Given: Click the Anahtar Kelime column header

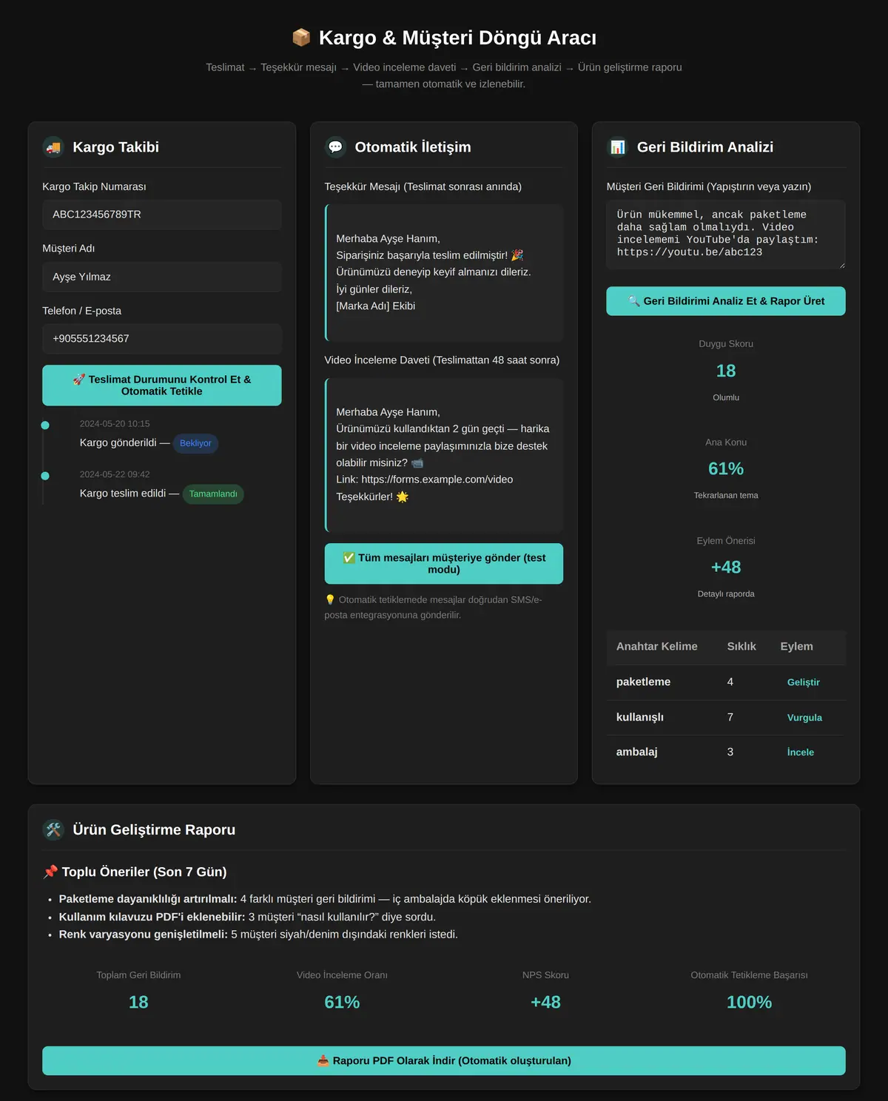Looking at the screenshot, I should click(x=657, y=647).
